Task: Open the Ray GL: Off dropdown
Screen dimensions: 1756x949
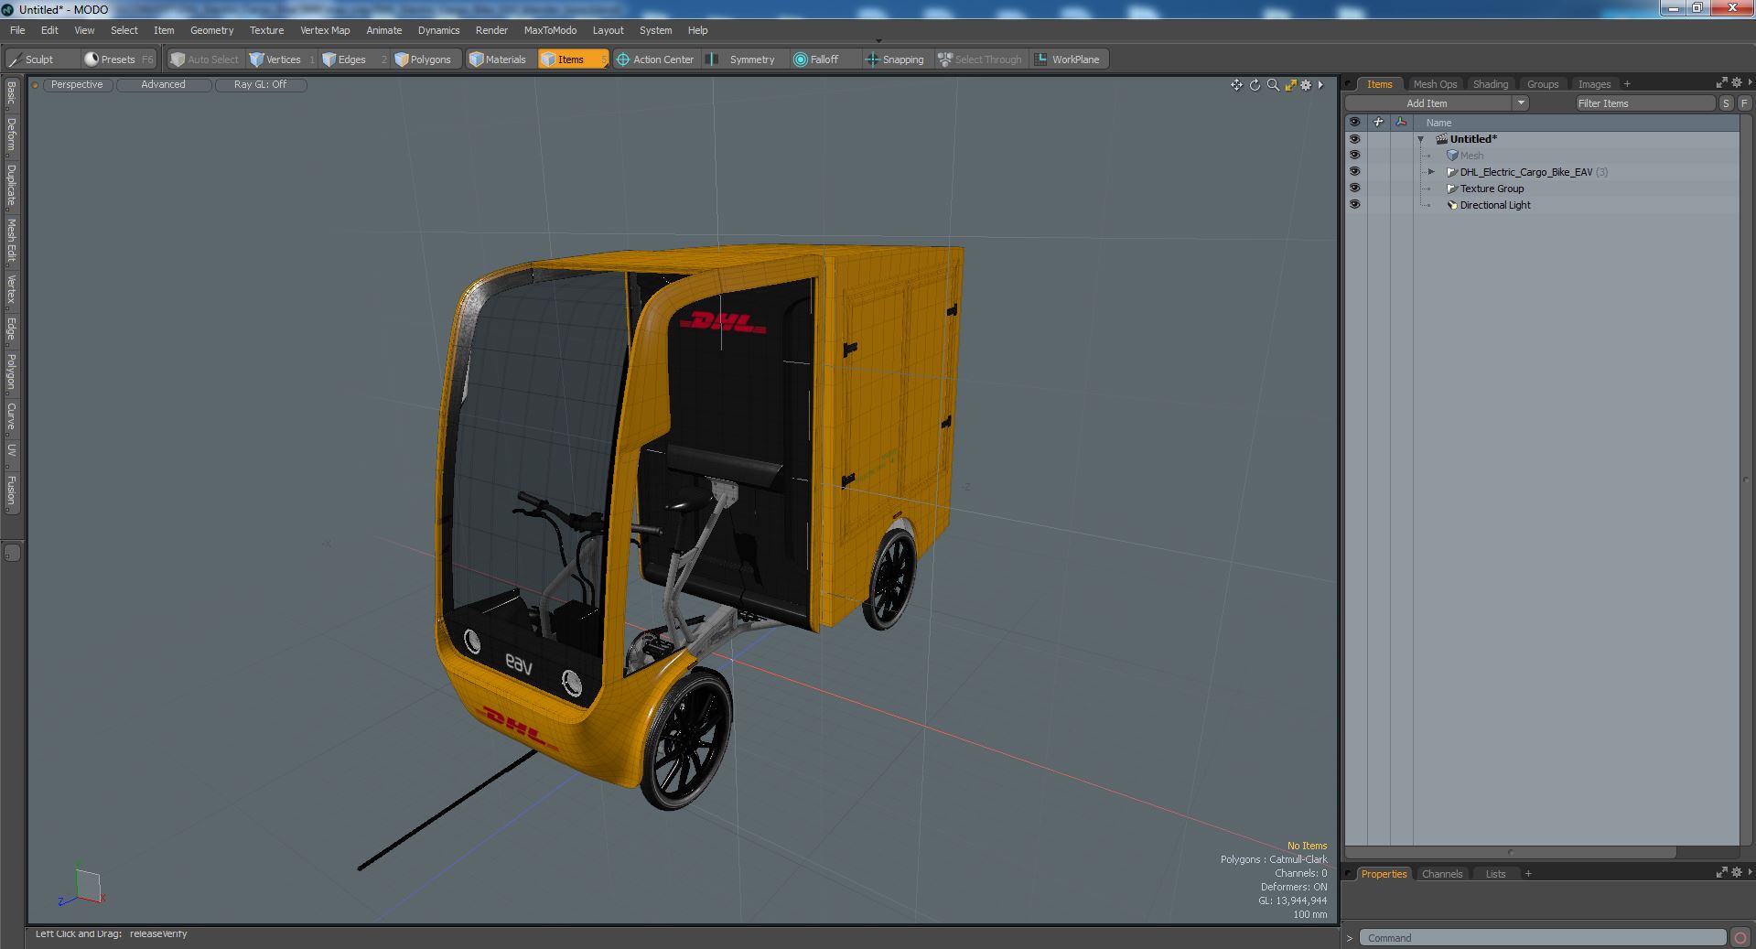Action: point(260,84)
